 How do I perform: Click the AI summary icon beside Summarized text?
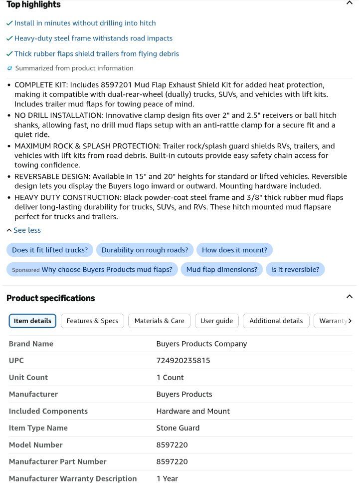pyautogui.click(x=9, y=68)
